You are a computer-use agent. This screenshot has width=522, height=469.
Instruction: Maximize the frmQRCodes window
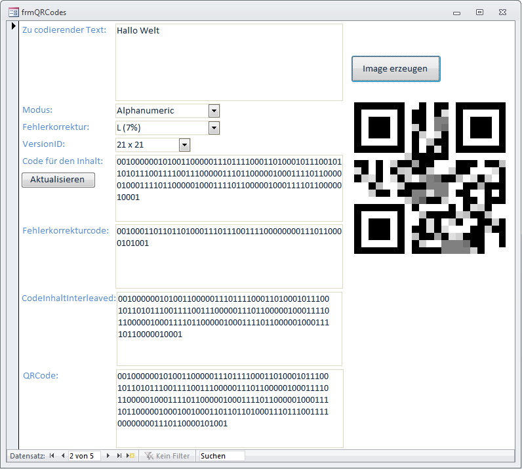pyautogui.click(x=479, y=12)
